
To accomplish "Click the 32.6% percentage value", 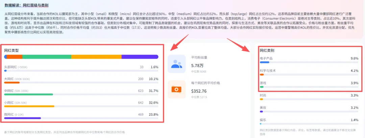I will 154,103.
